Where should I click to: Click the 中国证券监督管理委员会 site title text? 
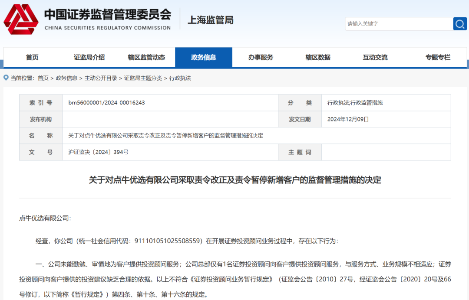(108, 14)
